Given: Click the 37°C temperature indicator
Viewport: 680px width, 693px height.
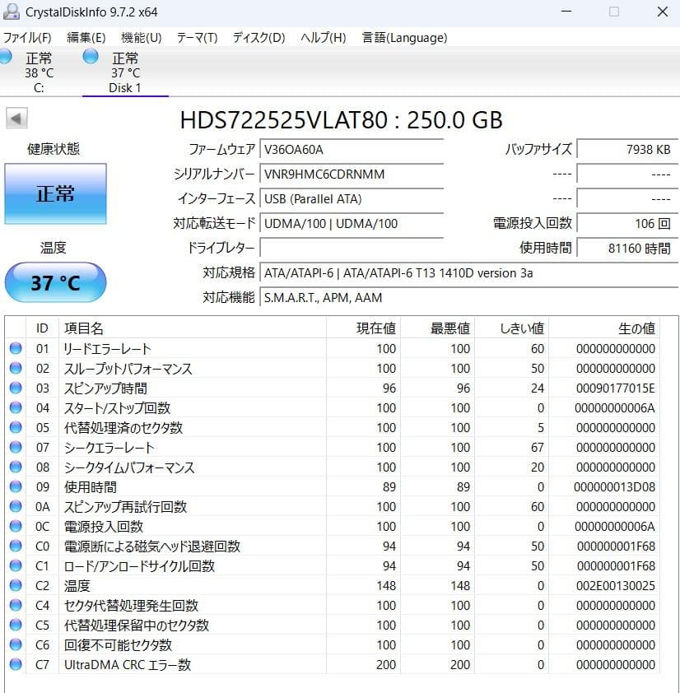Looking at the screenshot, I should click(54, 282).
